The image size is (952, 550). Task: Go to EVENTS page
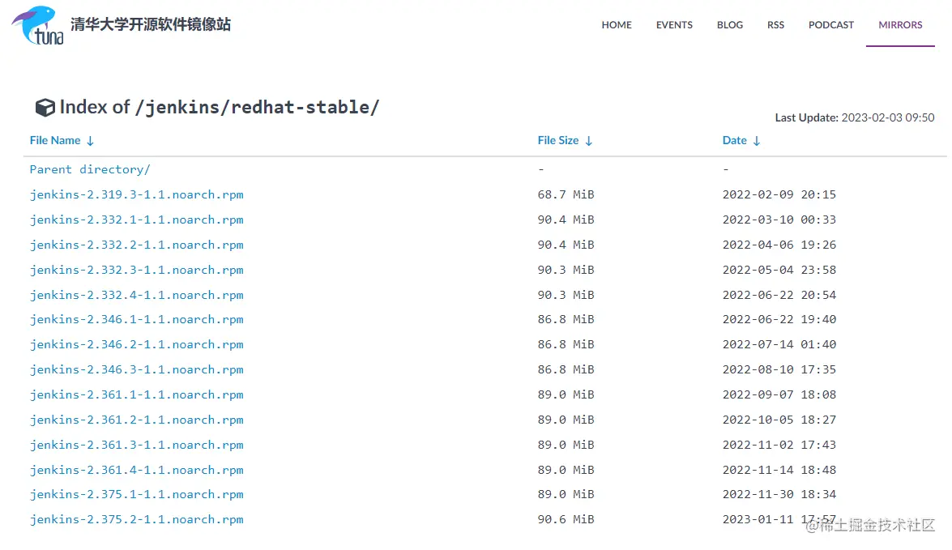tap(674, 25)
